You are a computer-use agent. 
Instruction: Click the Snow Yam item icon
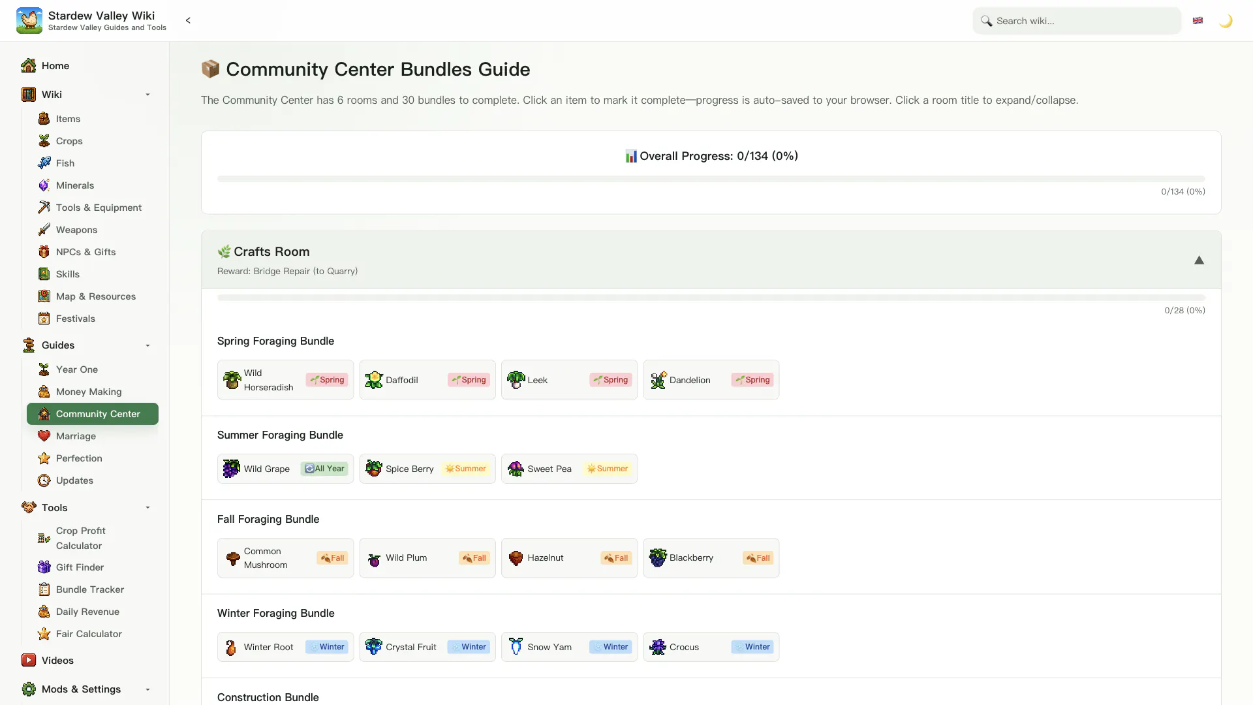[516, 647]
